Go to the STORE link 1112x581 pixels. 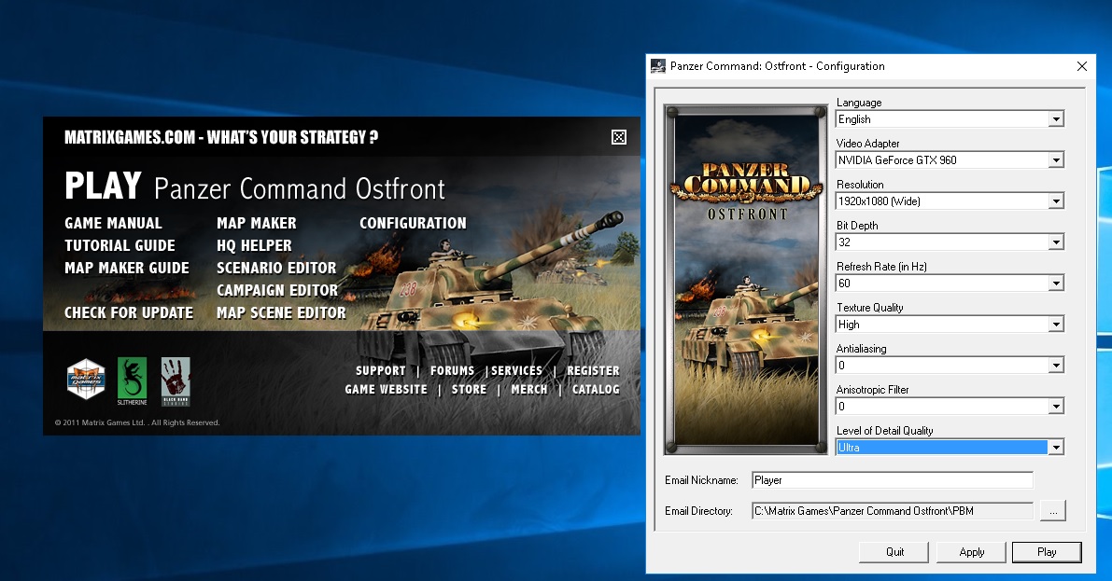point(469,390)
